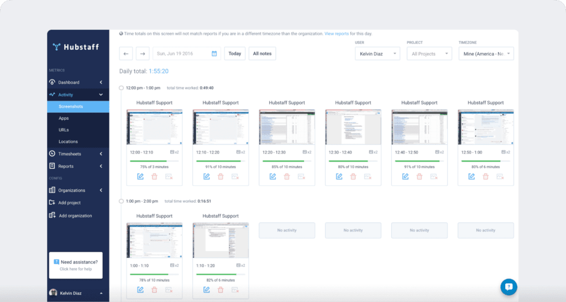Go to the previous day
Screen dimensions: 566x302
point(126,54)
